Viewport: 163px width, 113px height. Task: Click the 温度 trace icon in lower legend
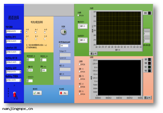[149, 59]
